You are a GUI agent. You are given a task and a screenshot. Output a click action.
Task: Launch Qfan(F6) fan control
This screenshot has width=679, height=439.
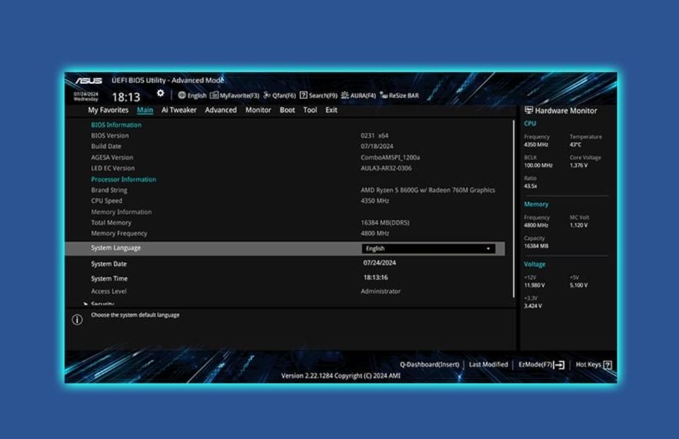[280, 95]
